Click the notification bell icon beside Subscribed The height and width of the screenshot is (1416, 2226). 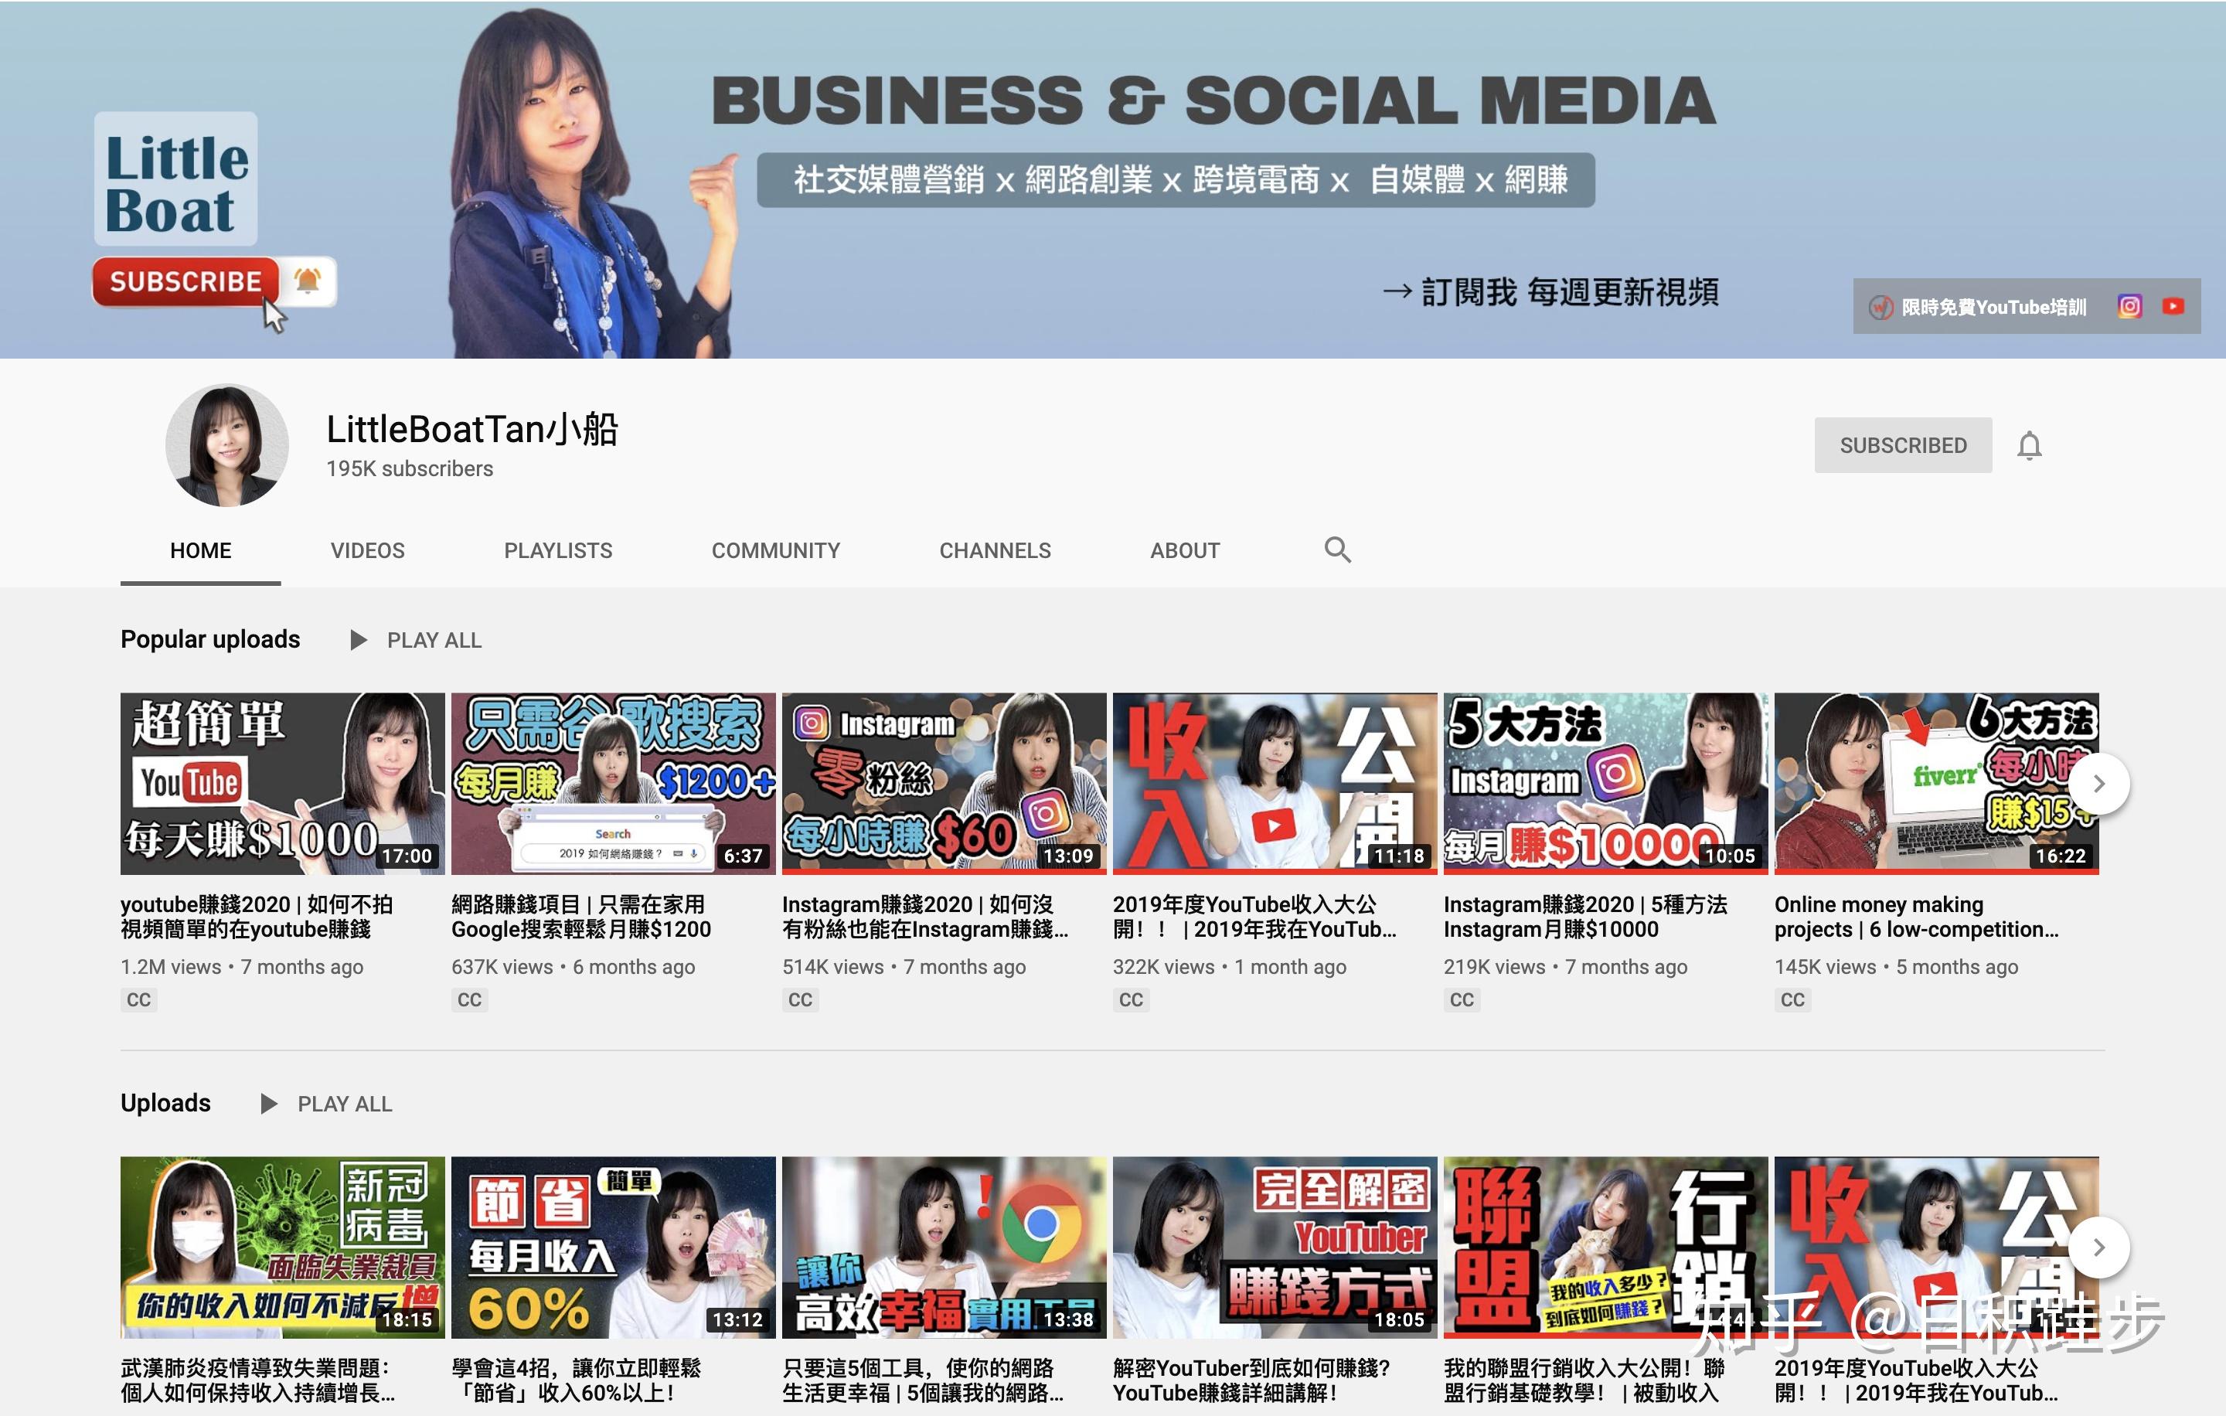pos(2028,445)
